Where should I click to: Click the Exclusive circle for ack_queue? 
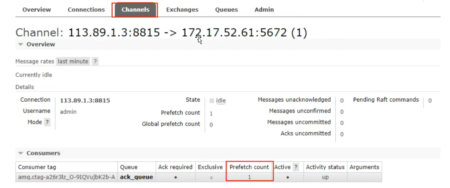pos(211,178)
